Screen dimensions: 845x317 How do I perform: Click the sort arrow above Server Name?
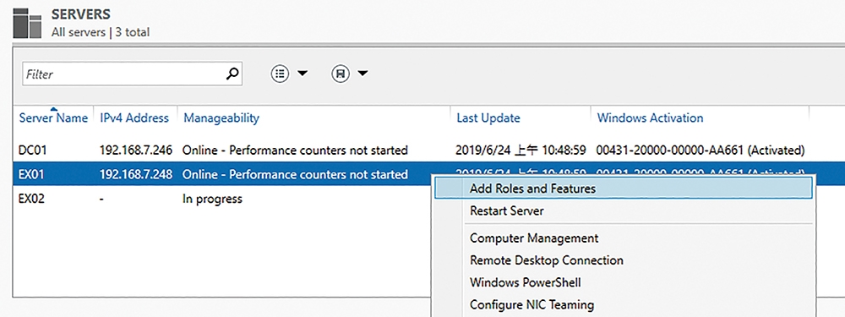[x=53, y=109]
